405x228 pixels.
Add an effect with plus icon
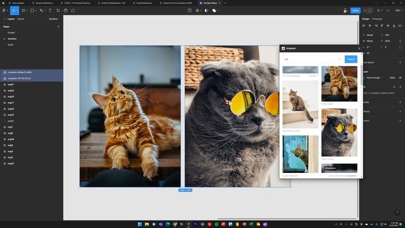click(x=400, y=111)
